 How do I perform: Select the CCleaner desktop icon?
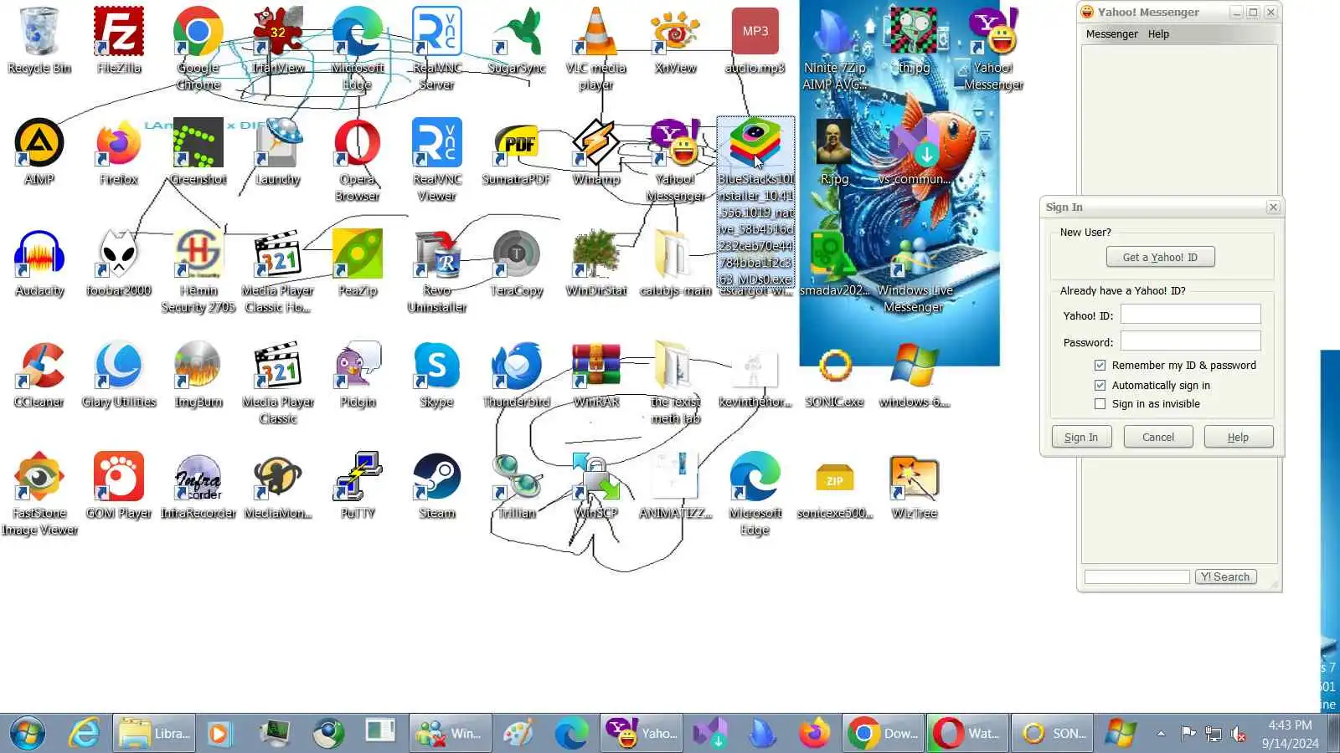tap(39, 374)
